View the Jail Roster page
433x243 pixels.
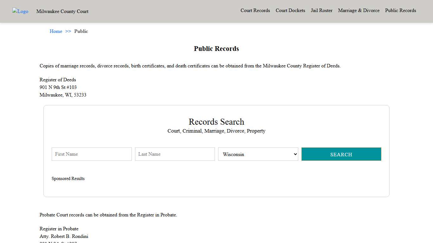pyautogui.click(x=321, y=10)
